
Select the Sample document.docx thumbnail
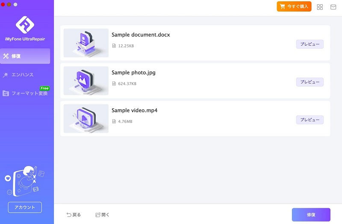coord(86,43)
